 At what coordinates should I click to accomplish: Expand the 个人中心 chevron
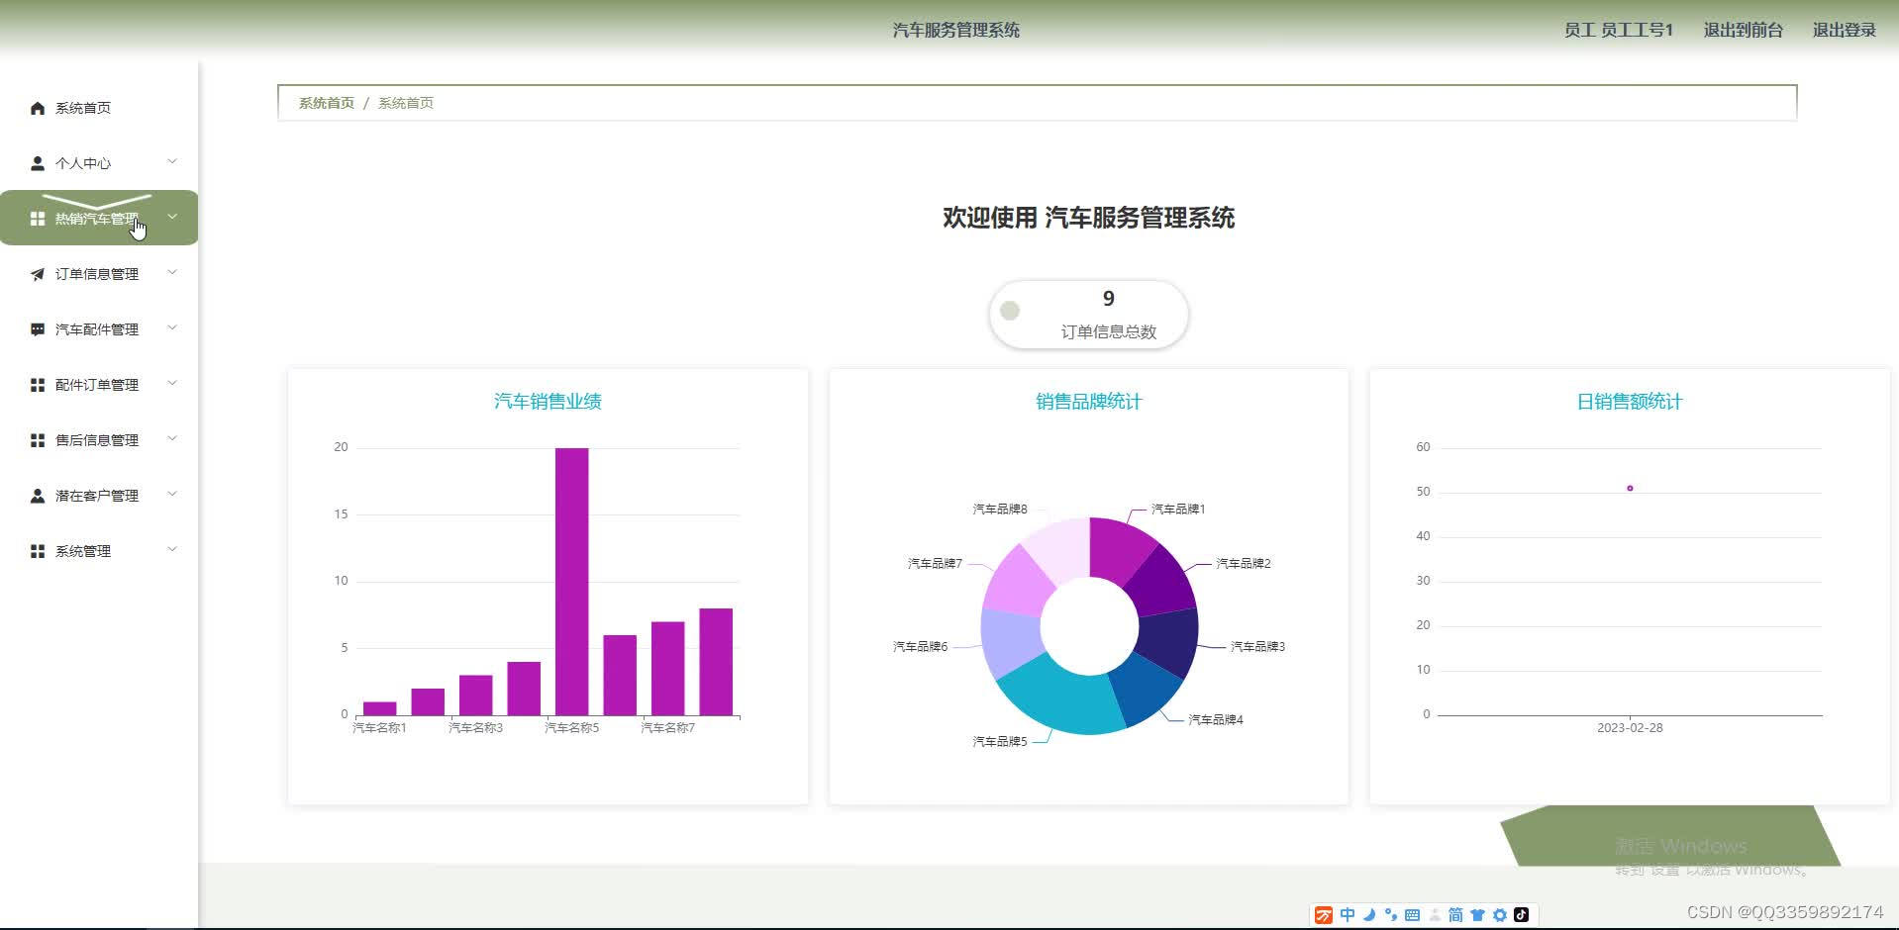[x=172, y=162]
